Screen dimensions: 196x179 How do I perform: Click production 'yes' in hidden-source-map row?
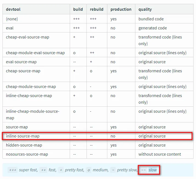point(113,145)
